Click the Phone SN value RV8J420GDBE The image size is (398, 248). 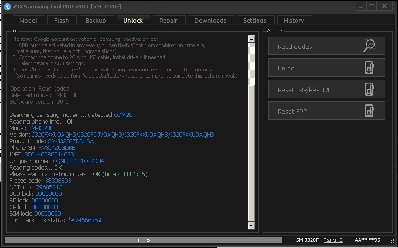coord(57,148)
